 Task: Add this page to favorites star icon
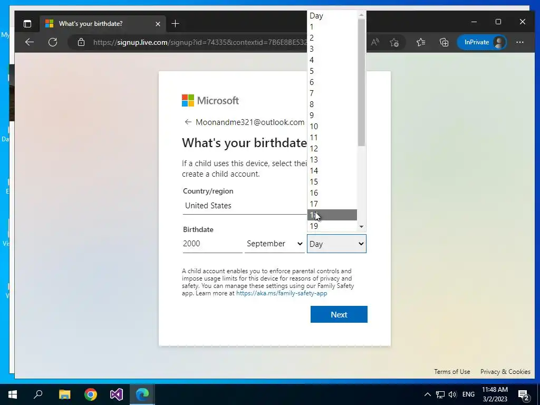click(394, 42)
